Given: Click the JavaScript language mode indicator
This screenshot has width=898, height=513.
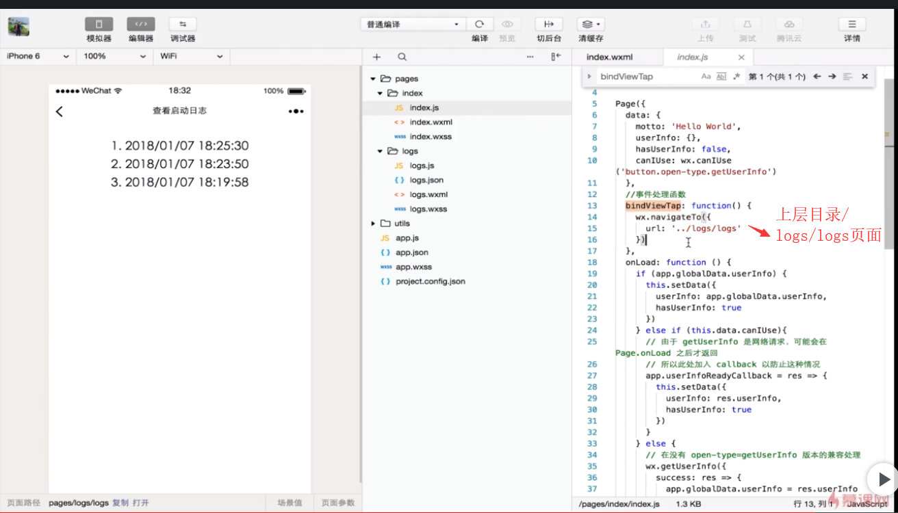Looking at the screenshot, I should tap(867, 504).
